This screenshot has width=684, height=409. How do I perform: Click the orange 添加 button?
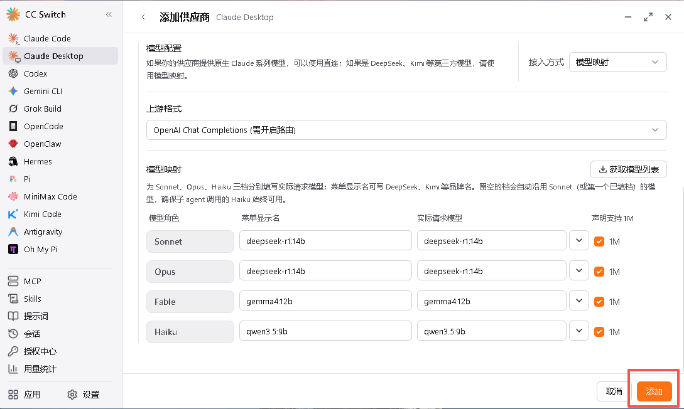tap(654, 391)
